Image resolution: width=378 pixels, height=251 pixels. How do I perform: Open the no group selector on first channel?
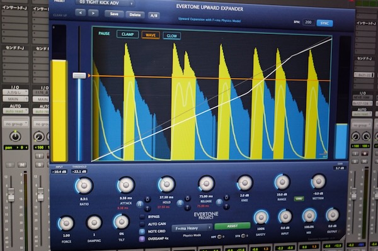(16, 124)
